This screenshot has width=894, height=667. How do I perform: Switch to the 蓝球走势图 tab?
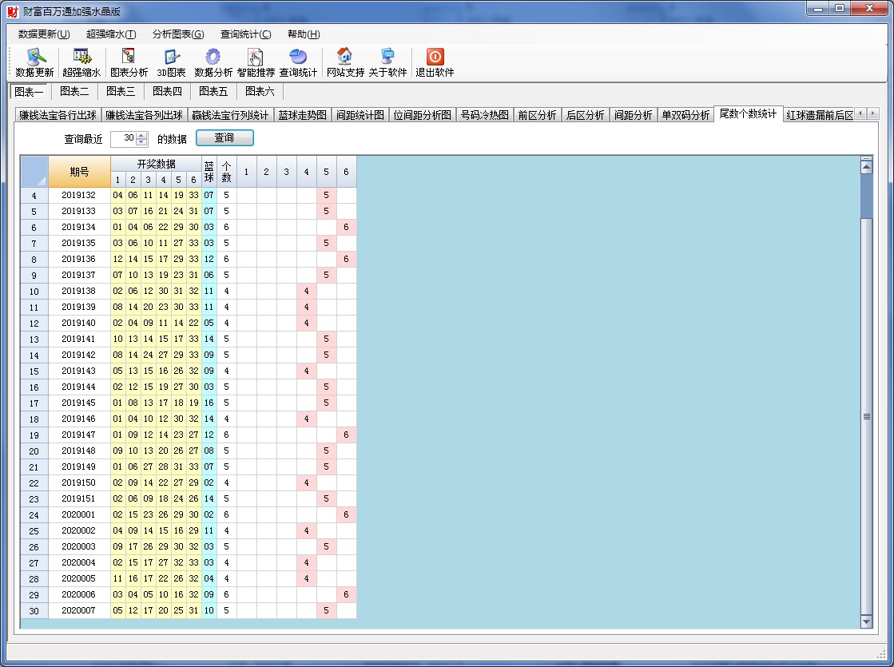pyautogui.click(x=302, y=115)
